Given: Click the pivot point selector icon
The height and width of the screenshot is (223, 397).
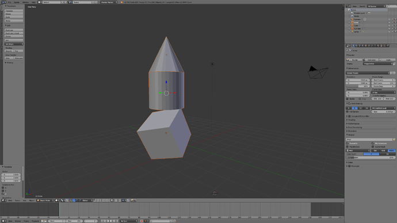Looking at the screenshot, I should click(x=62, y=201).
